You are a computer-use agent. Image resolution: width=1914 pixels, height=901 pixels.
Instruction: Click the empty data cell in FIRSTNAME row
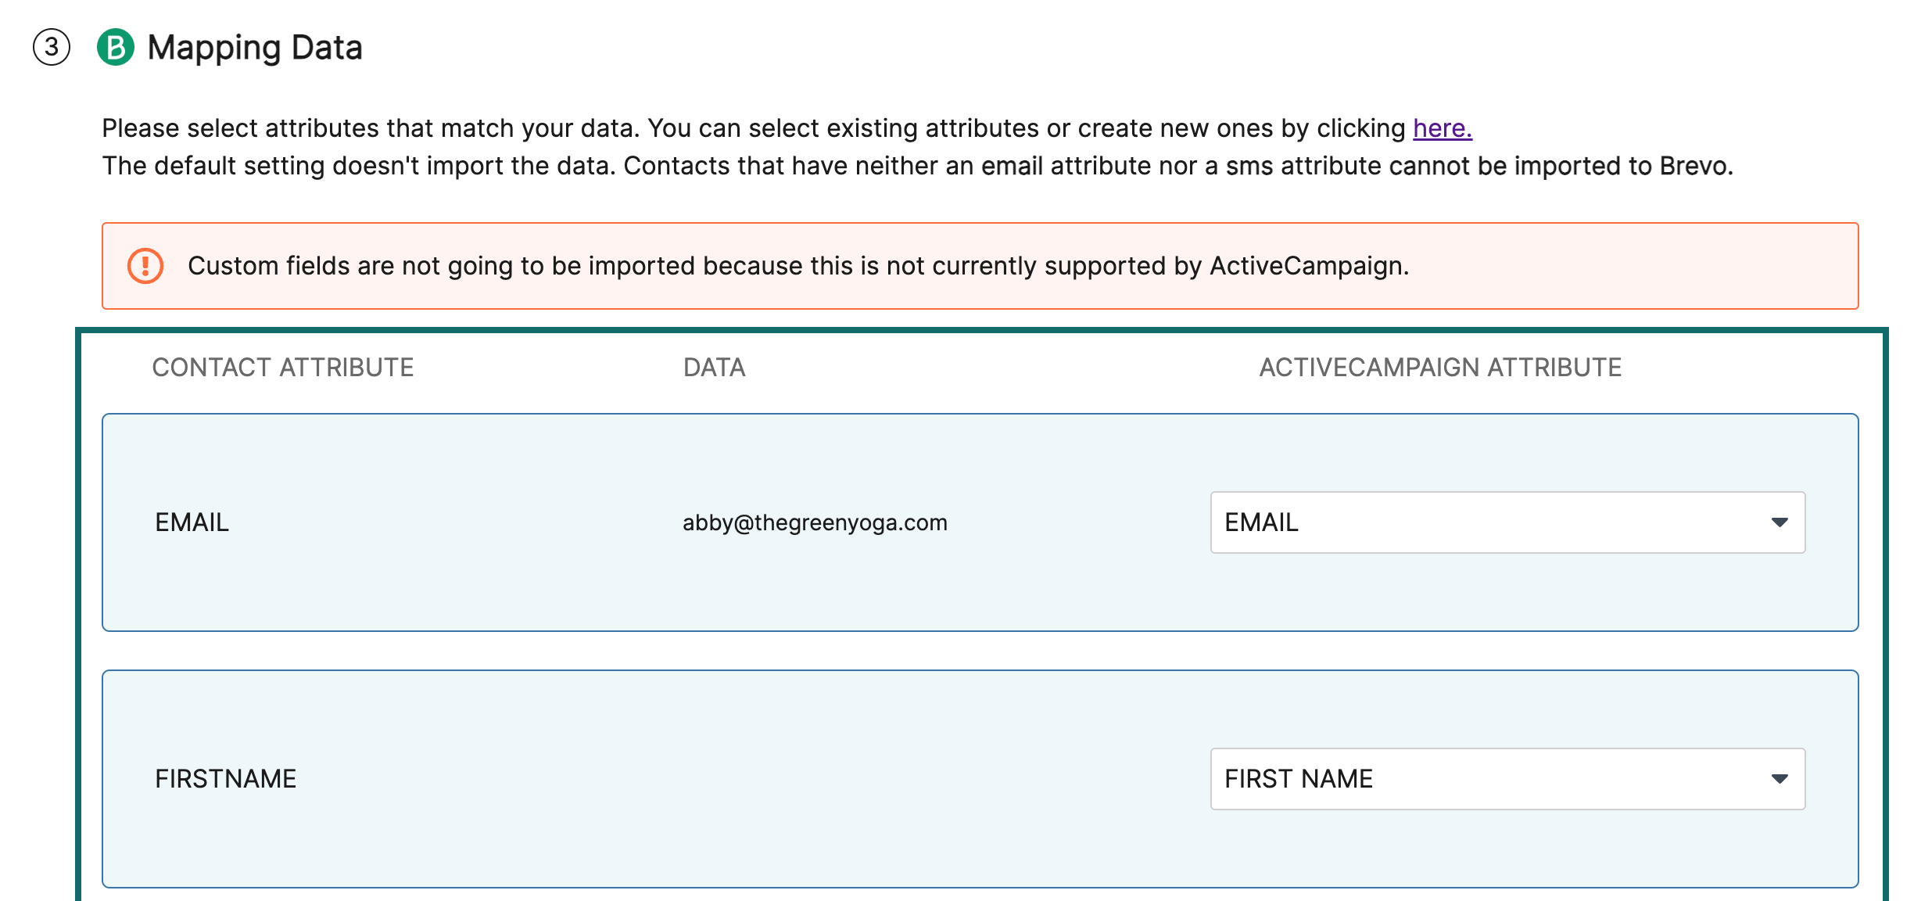[x=815, y=779]
